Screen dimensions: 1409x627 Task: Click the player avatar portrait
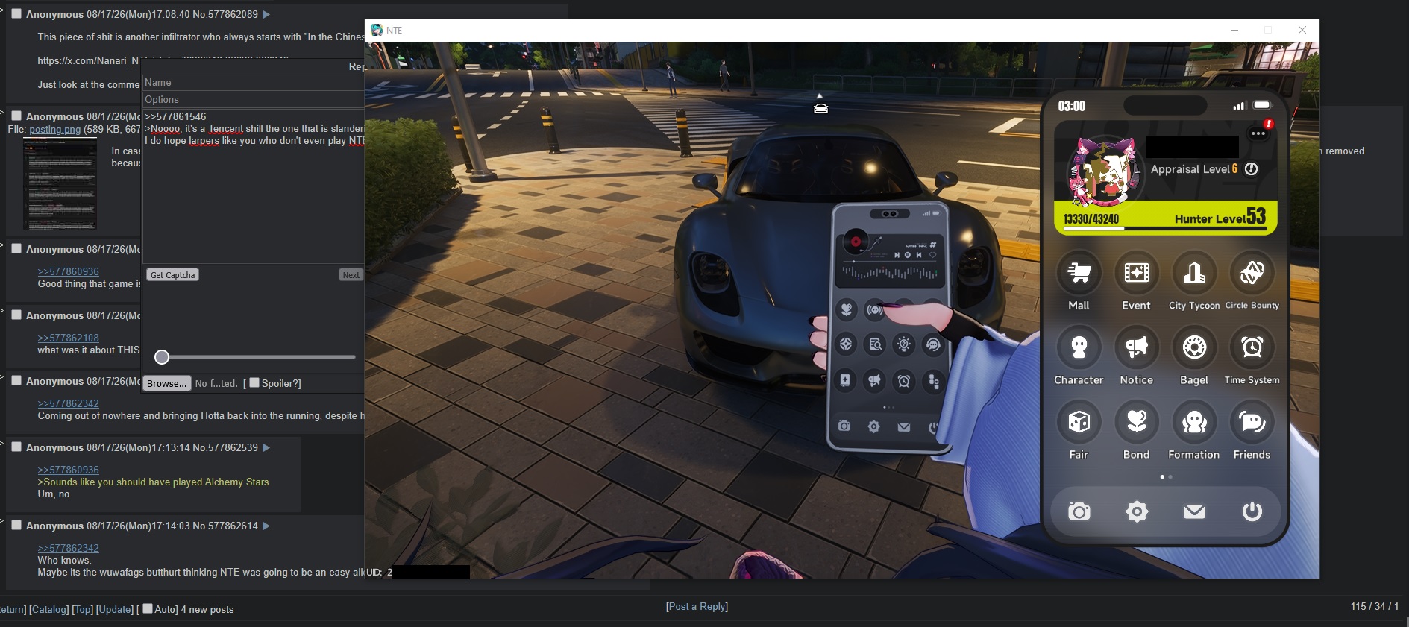click(1104, 172)
